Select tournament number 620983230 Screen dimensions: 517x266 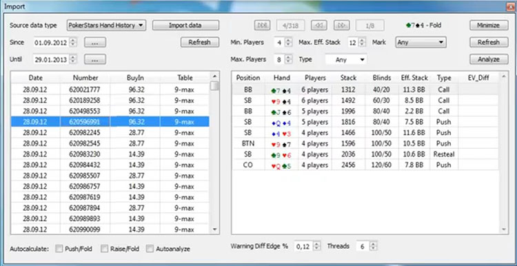coord(110,154)
